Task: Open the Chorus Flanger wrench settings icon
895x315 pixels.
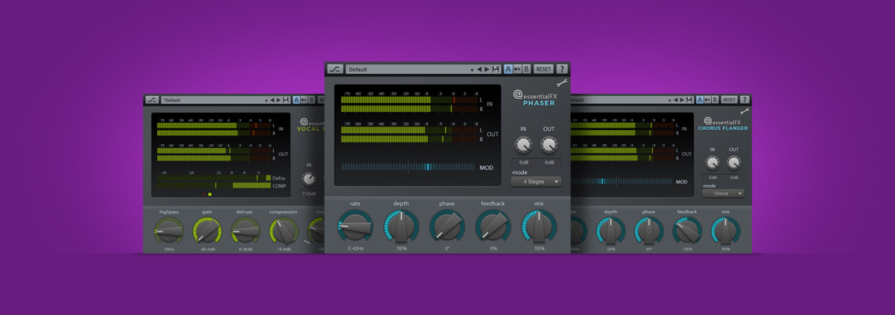Action: pos(744,112)
